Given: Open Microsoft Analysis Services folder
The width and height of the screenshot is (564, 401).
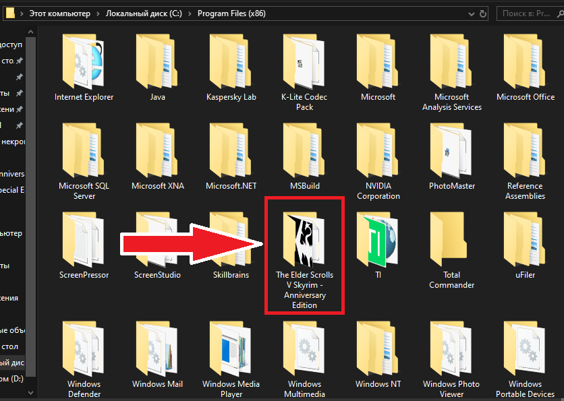Looking at the screenshot, I should pos(452,73).
